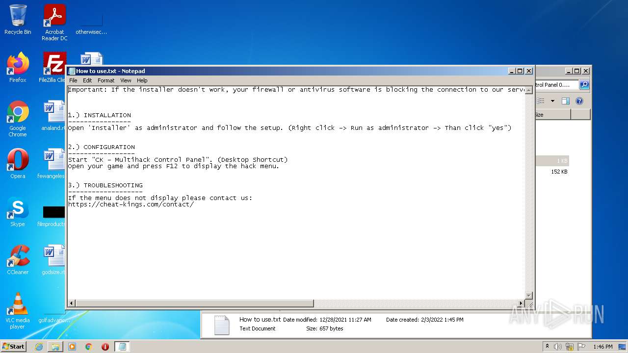
Task: Change Explorer view icon button
Action: pos(541,101)
